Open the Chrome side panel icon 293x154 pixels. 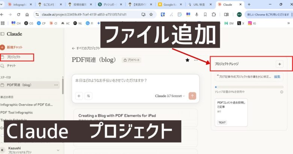(x=226, y=14)
